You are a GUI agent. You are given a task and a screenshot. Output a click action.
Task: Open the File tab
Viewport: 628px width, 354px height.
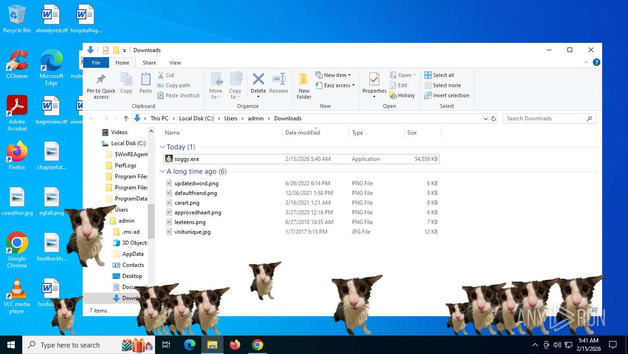coord(96,63)
